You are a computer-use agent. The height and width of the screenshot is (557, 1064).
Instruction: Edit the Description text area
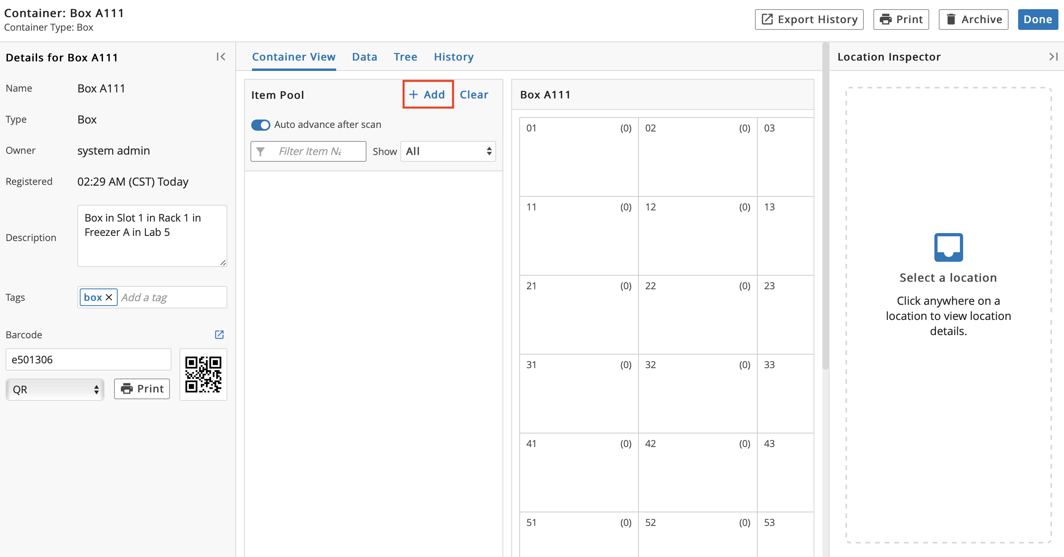tap(152, 235)
